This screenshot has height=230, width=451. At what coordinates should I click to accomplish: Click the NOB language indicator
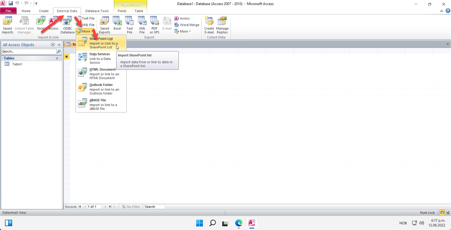pyautogui.click(x=403, y=223)
